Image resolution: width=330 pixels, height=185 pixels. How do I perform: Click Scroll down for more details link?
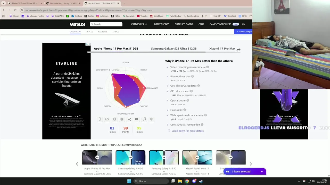pyautogui.click(x=187, y=131)
